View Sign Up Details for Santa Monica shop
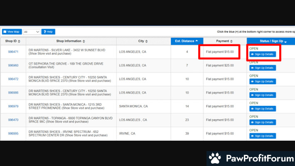The height and width of the screenshot is (166, 295). click(263, 109)
